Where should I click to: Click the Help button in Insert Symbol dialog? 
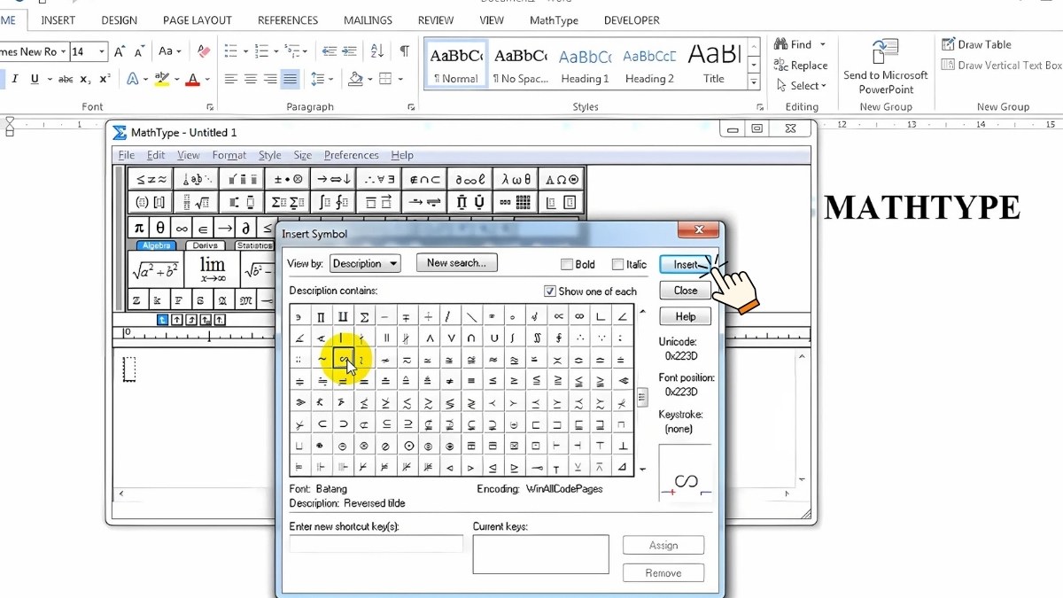pos(686,316)
